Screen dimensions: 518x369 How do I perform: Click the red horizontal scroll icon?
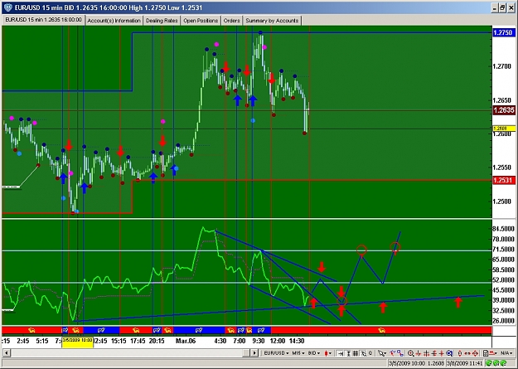[467, 353]
